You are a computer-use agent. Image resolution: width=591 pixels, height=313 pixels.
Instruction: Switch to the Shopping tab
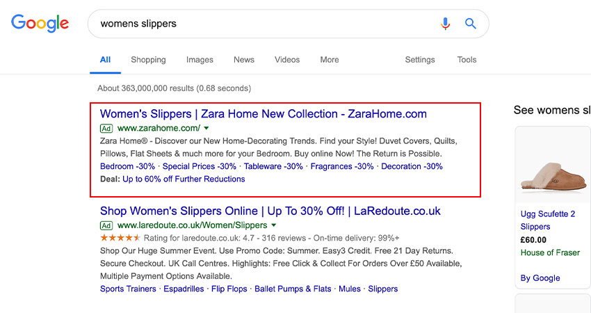[148, 60]
